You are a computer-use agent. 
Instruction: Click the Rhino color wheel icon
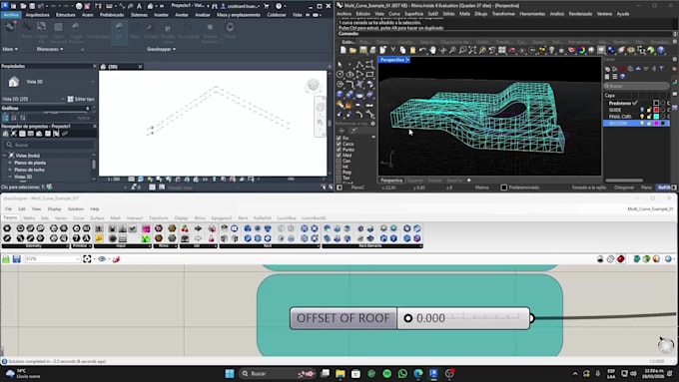(581, 51)
